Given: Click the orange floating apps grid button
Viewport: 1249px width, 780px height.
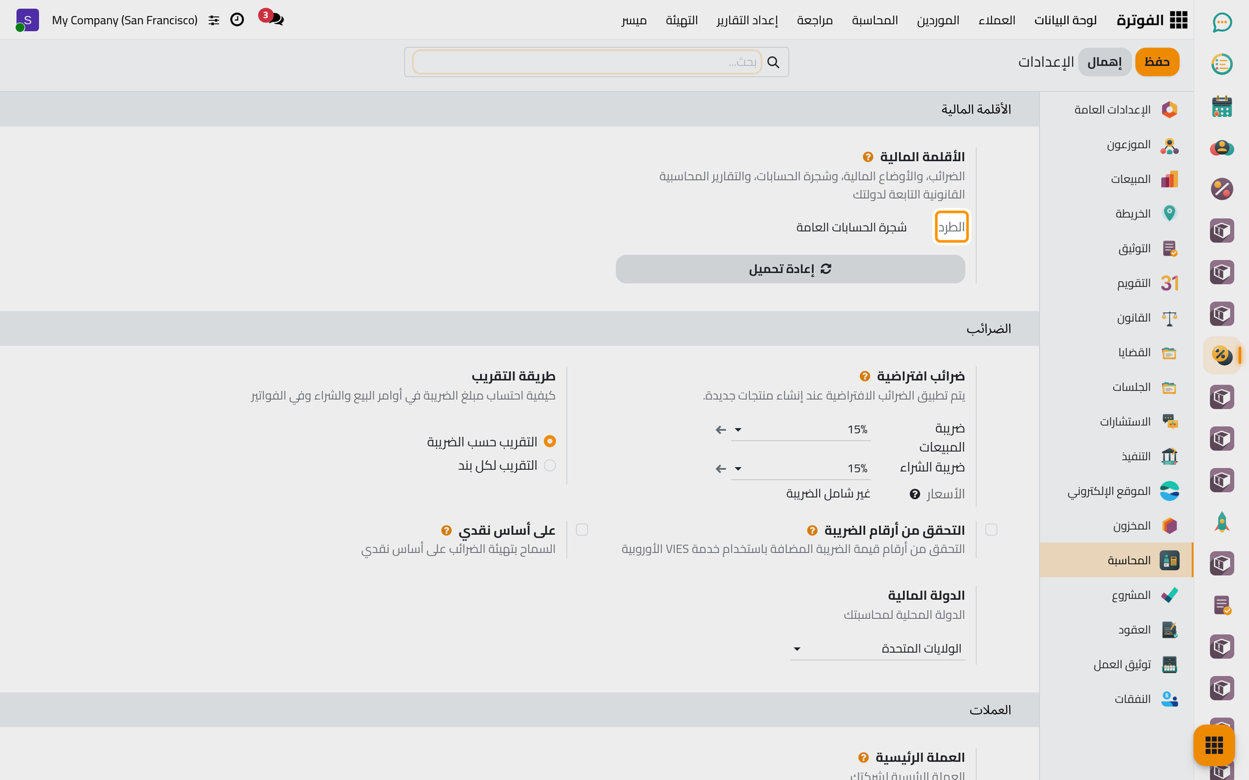Looking at the screenshot, I should [x=1214, y=745].
